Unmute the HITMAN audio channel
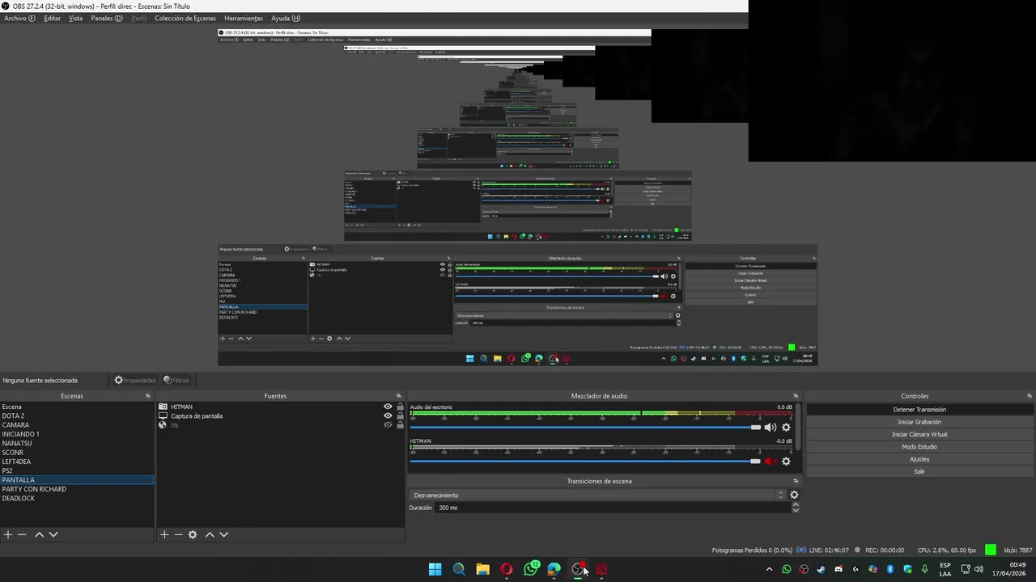 [771, 462]
